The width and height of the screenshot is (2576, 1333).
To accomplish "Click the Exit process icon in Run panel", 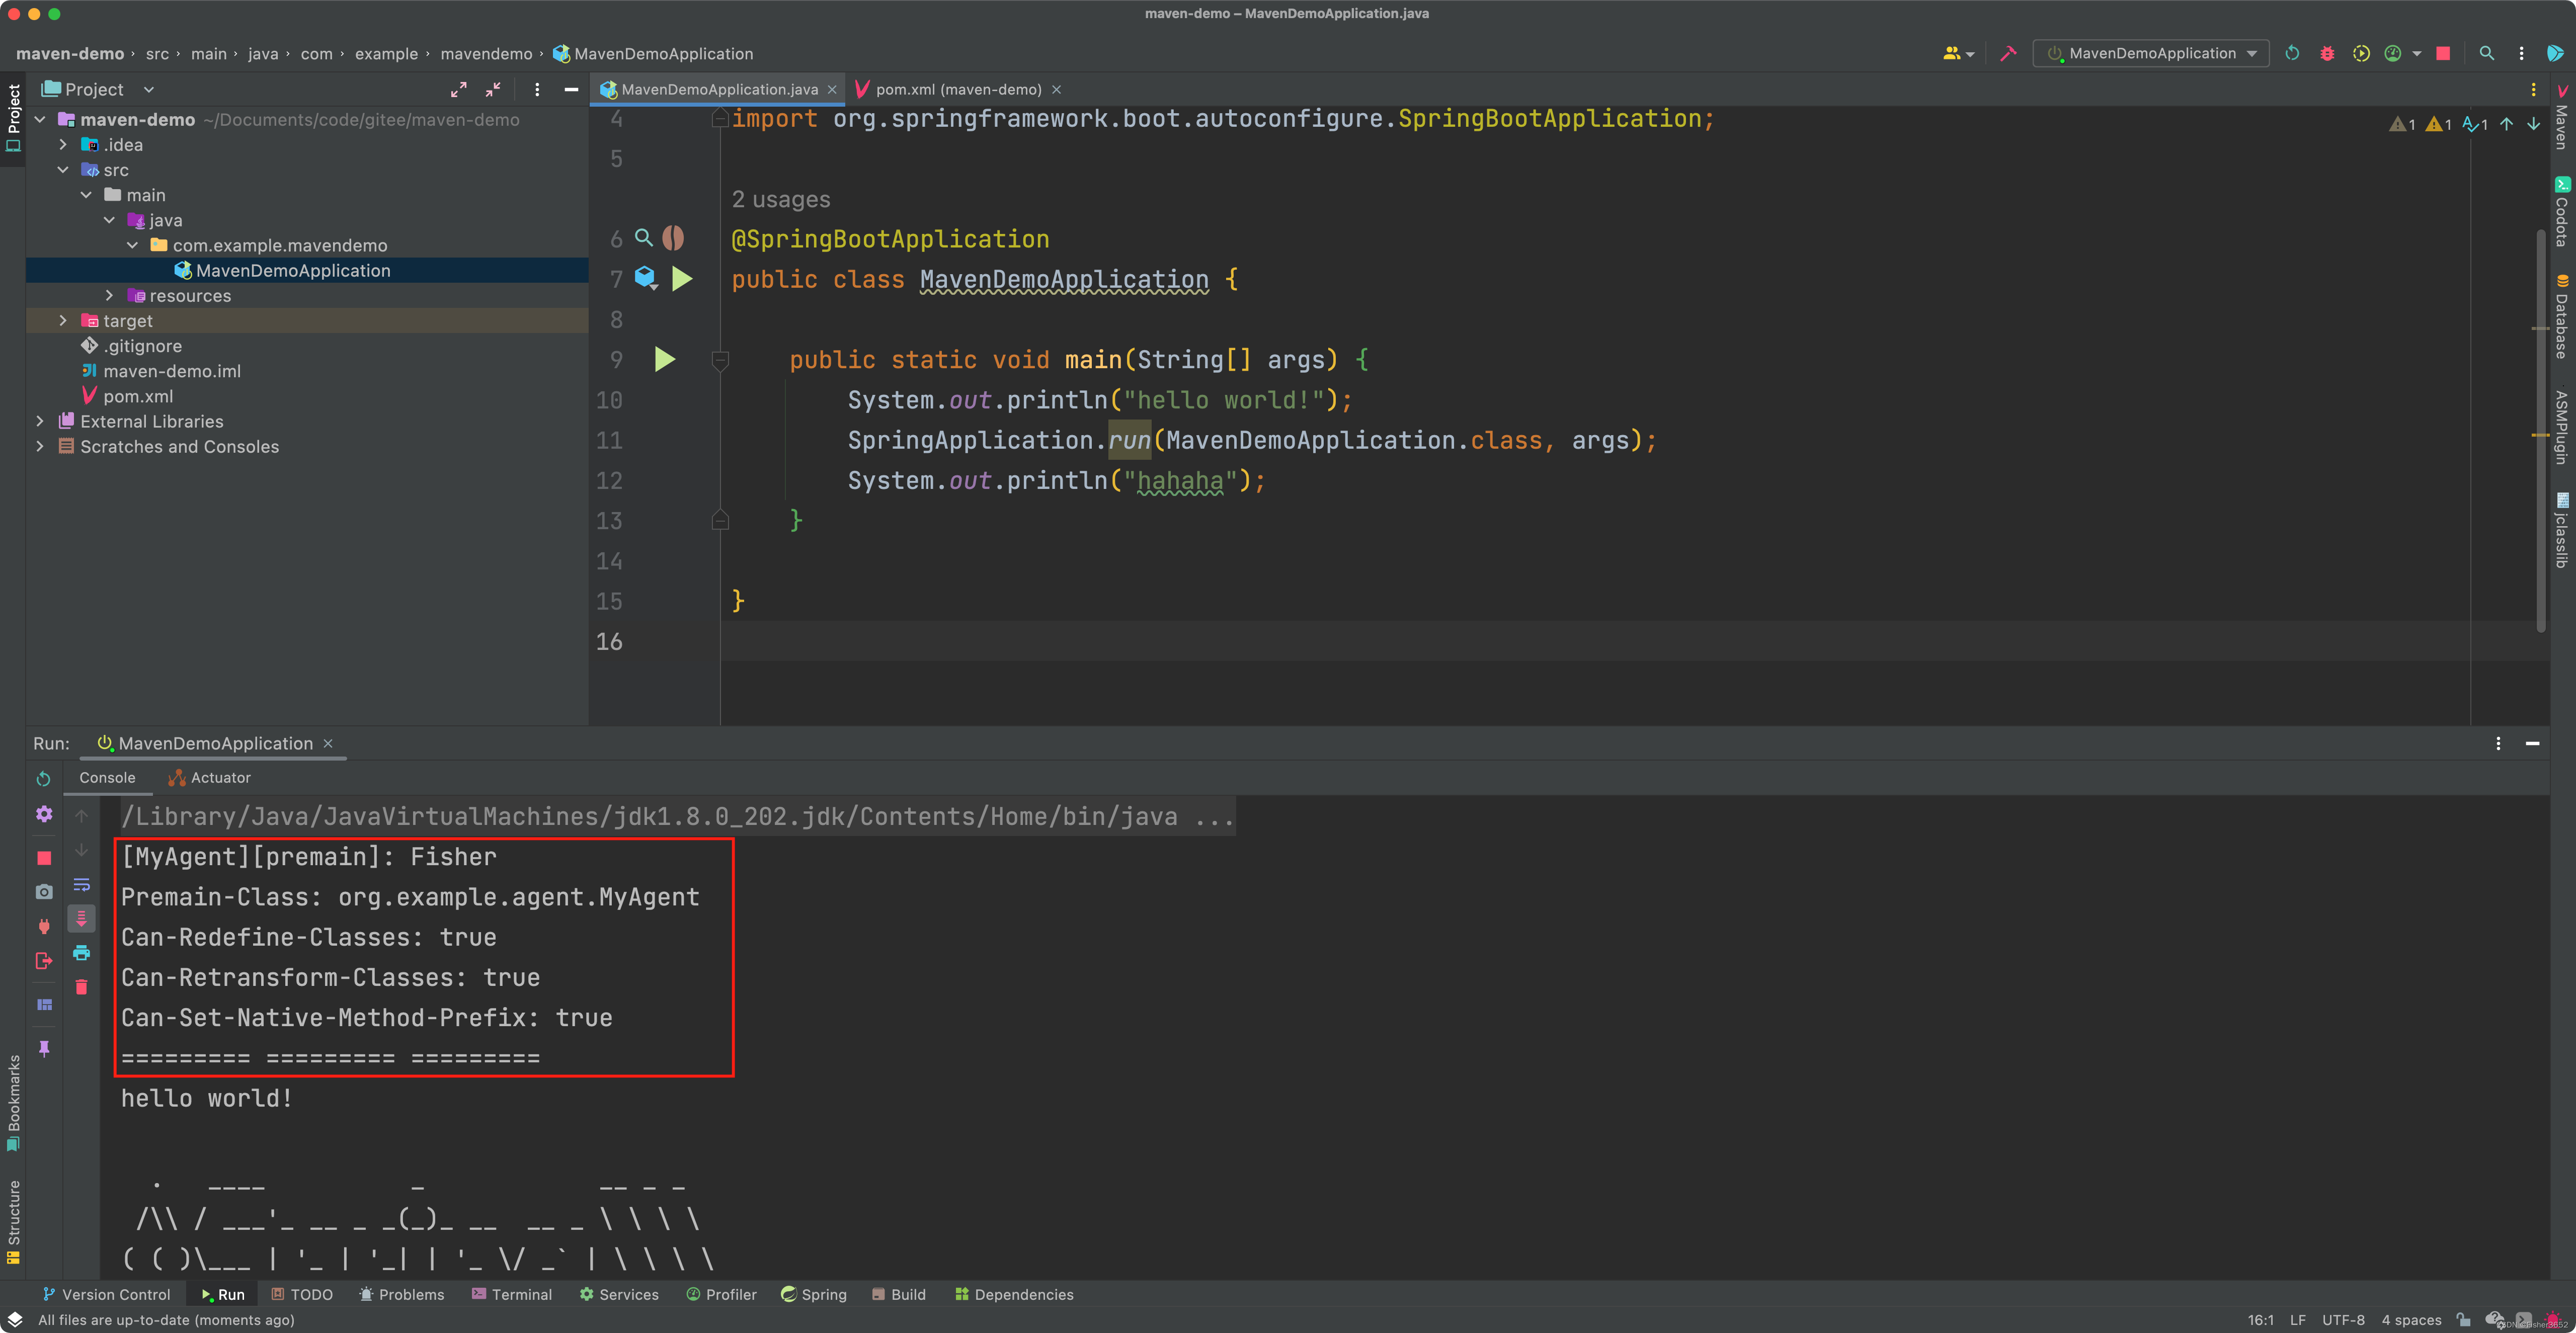I will pos(44,960).
